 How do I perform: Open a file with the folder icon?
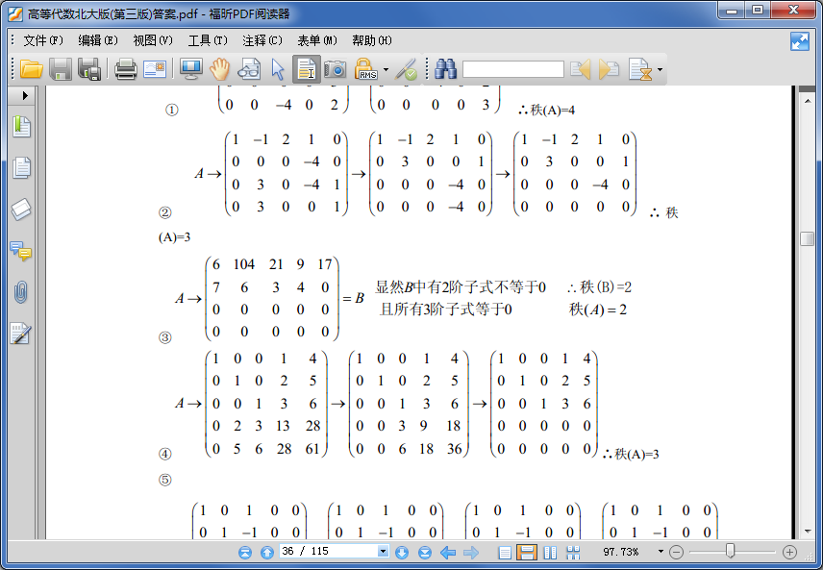(31, 69)
